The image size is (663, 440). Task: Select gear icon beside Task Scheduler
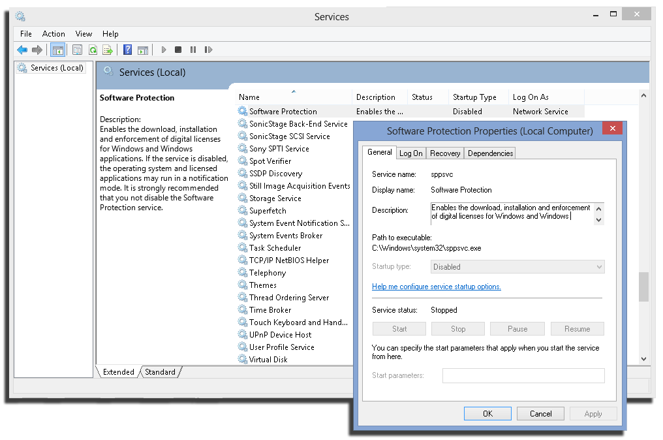(242, 247)
